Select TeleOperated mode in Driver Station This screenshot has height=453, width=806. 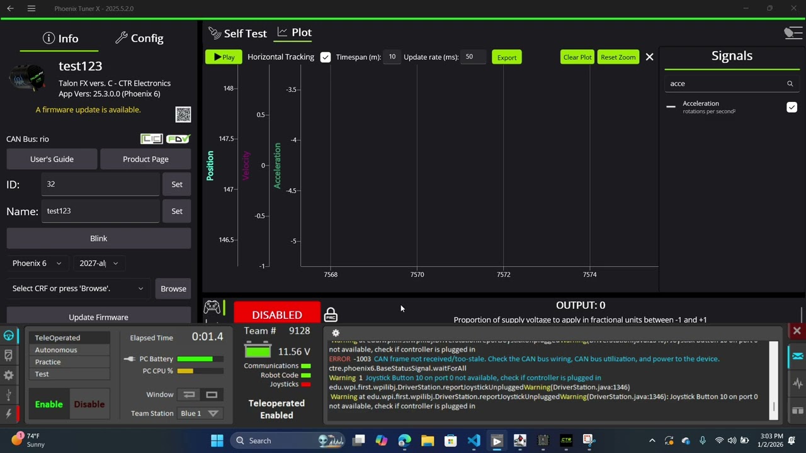(x=69, y=338)
